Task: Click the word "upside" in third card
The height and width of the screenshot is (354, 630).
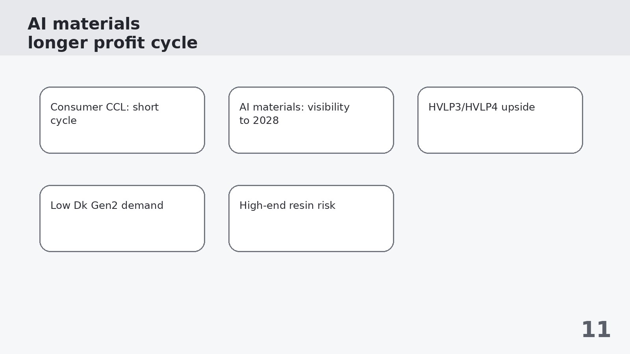Action: pyautogui.click(x=518, y=107)
